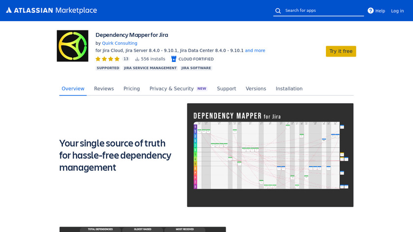
Task: Click the Dependency Mapper screenshot image
Action: [270, 155]
